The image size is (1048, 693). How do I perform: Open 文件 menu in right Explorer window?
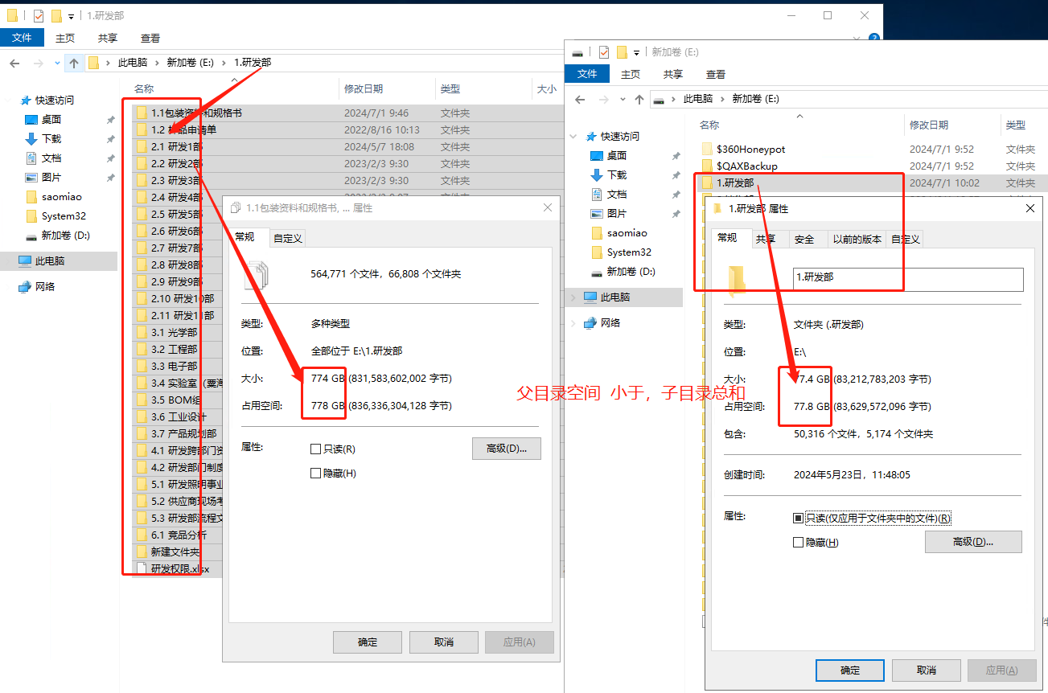click(x=588, y=74)
